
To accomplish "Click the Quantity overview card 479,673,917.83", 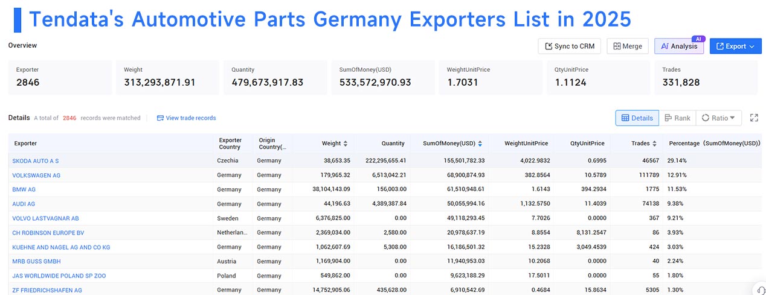I will (x=275, y=77).
